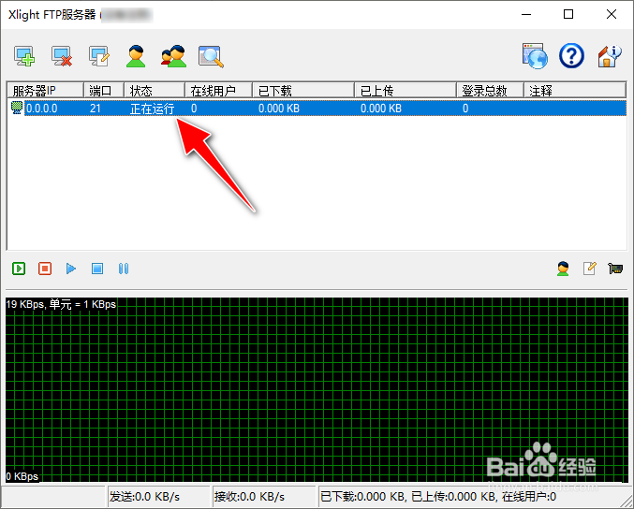Start selected server with blue play icon
Image resolution: width=634 pixels, height=509 pixels.
pos(71,269)
